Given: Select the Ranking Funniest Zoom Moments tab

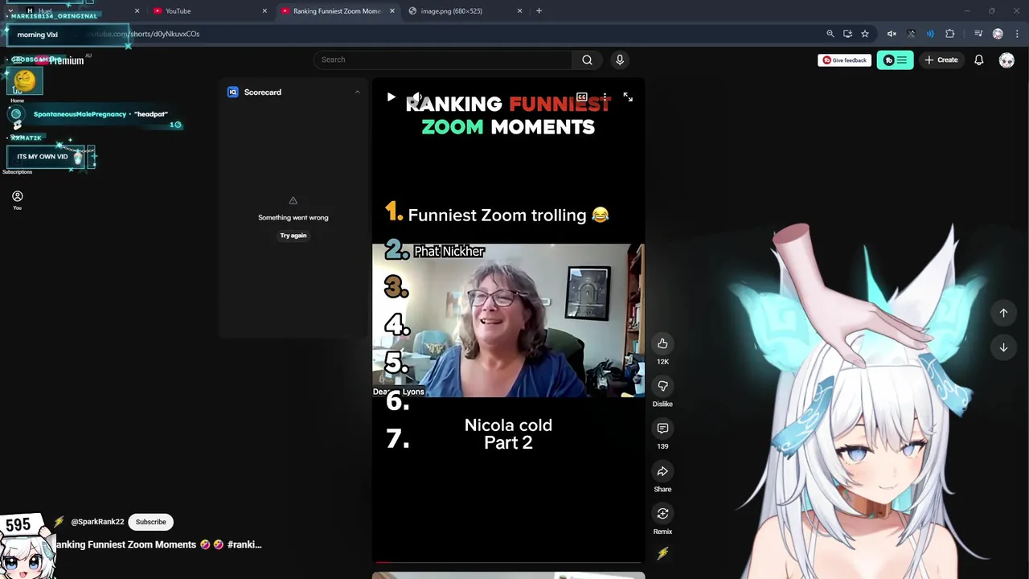Looking at the screenshot, I should point(338,10).
